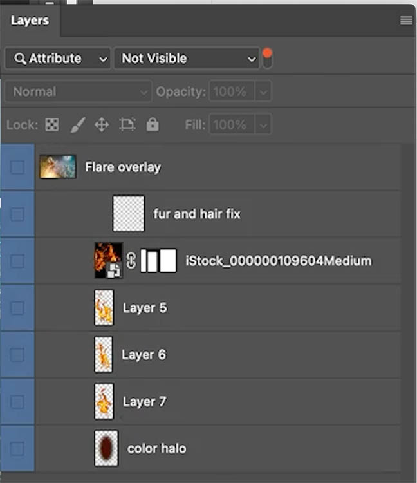417x483 pixels.
Task: Click the Fill value field
Action: click(x=232, y=125)
